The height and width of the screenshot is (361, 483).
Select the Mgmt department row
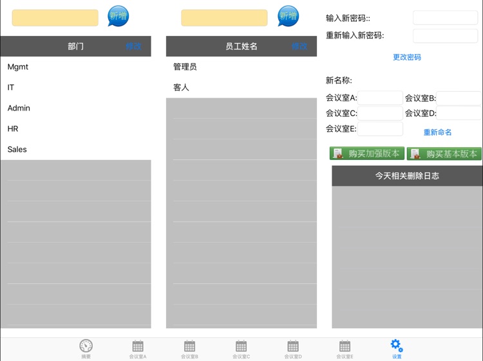click(x=76, y=67)
